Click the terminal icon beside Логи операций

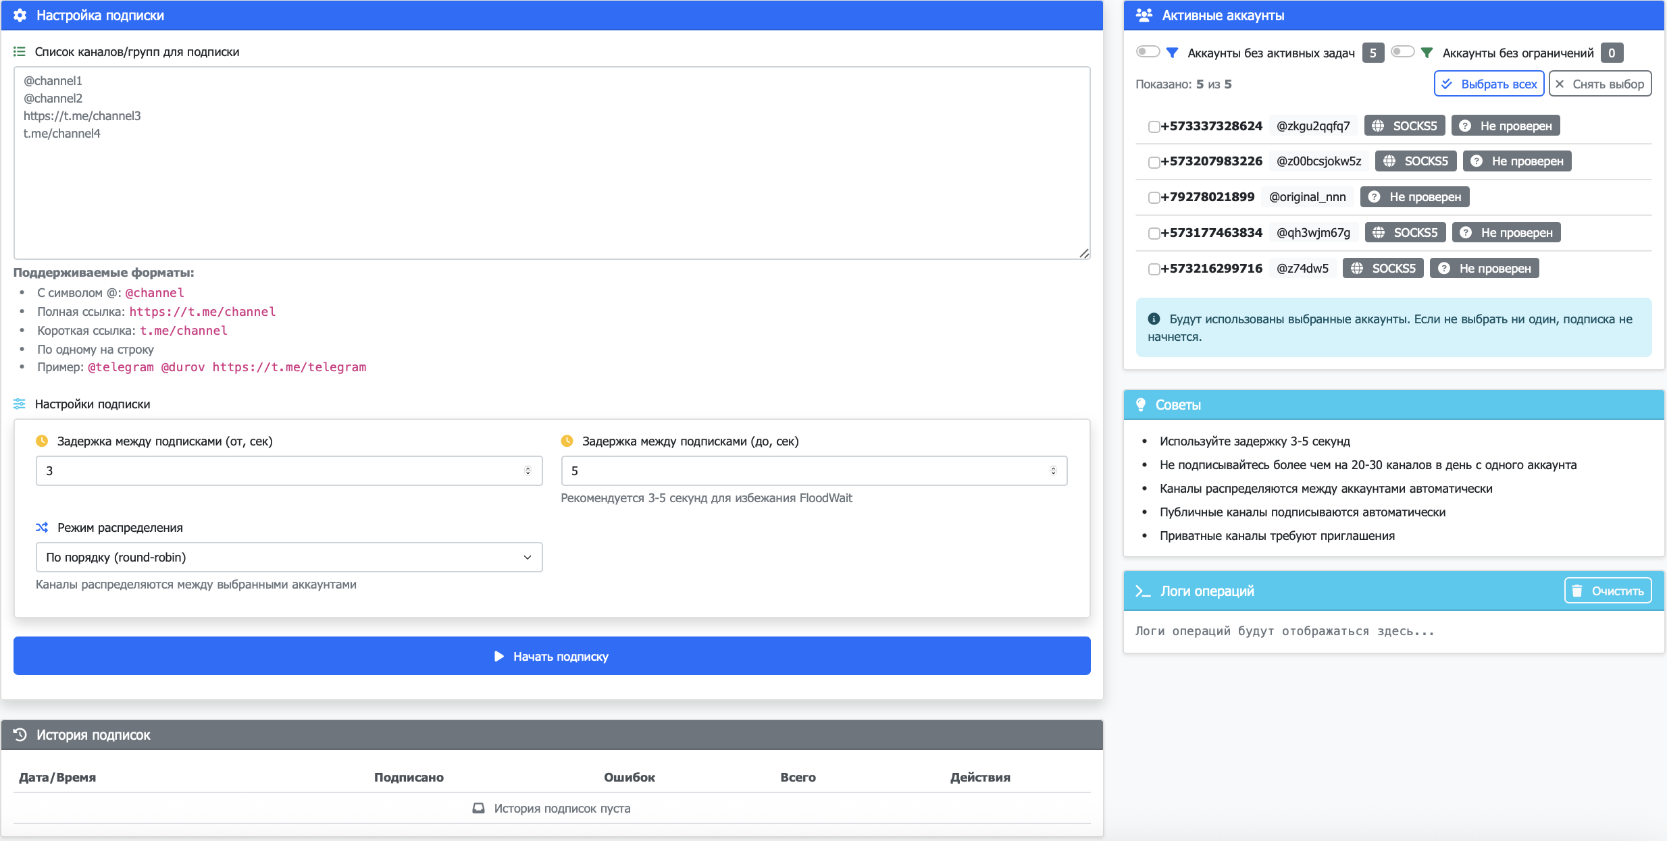point(1142,591)
